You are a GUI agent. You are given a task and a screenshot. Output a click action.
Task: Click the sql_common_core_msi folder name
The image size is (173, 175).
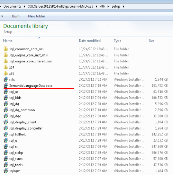[x=27, y=49]
